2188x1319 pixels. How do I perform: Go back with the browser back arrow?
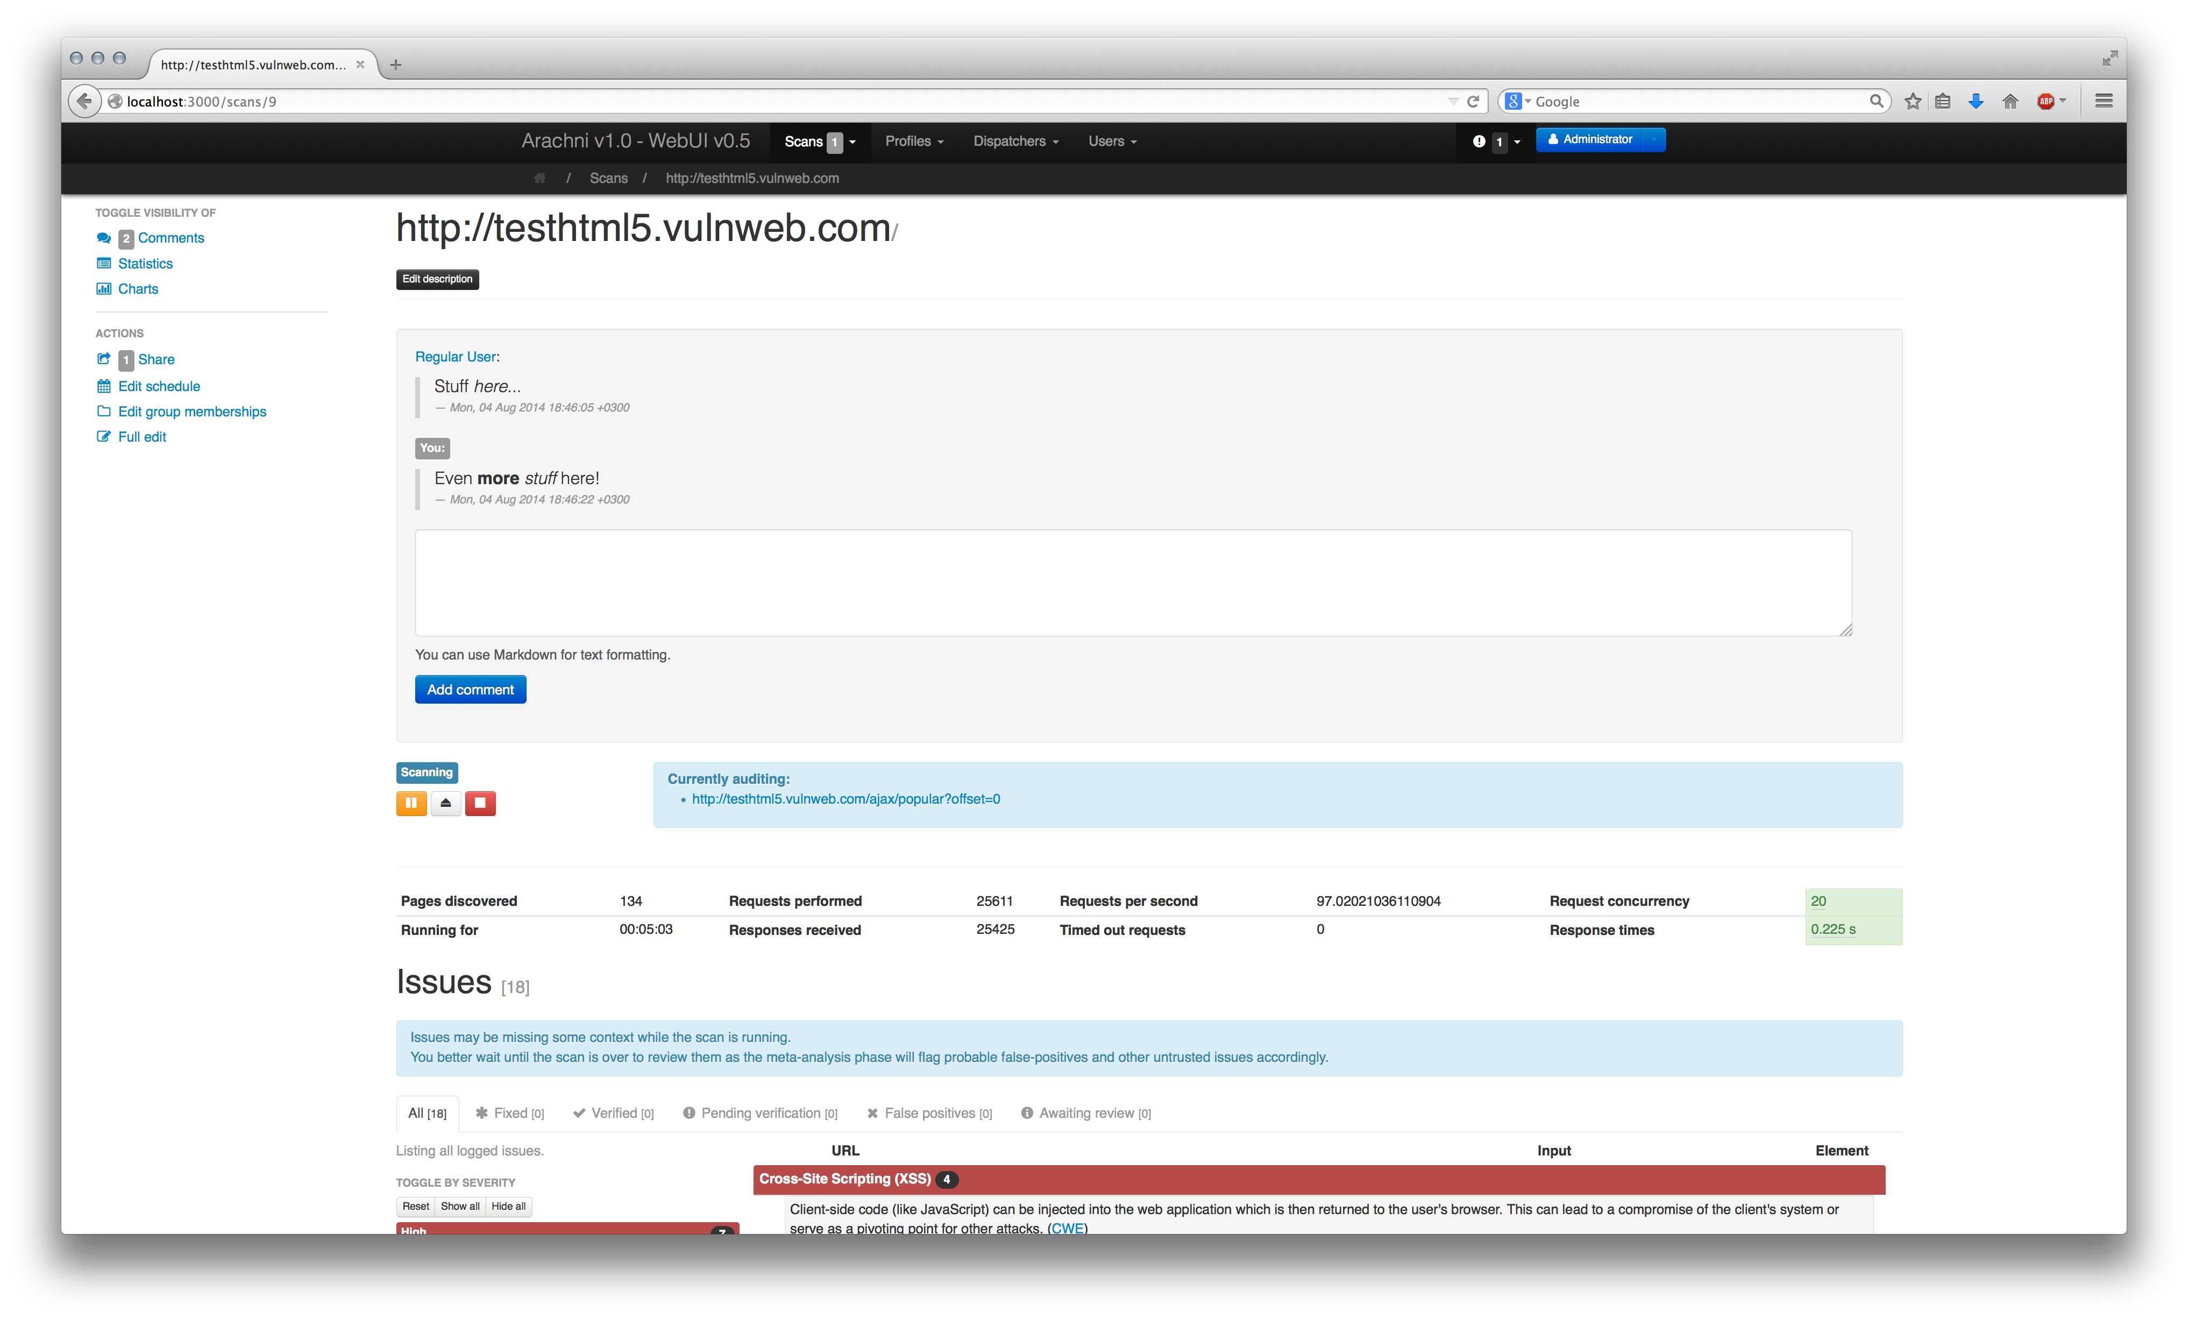pos(84,101)
